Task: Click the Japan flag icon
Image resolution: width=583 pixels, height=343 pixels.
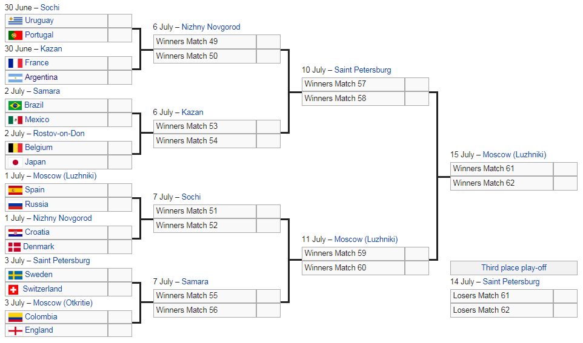Action: (16, 162)
